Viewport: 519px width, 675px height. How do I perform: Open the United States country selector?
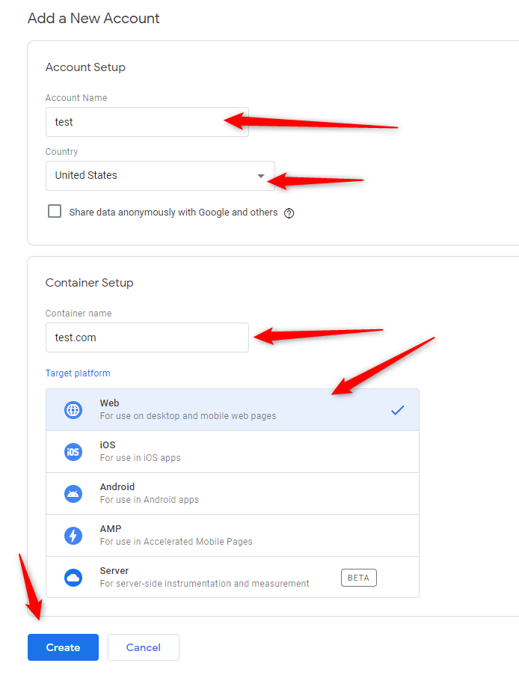[x=150, y=176]
